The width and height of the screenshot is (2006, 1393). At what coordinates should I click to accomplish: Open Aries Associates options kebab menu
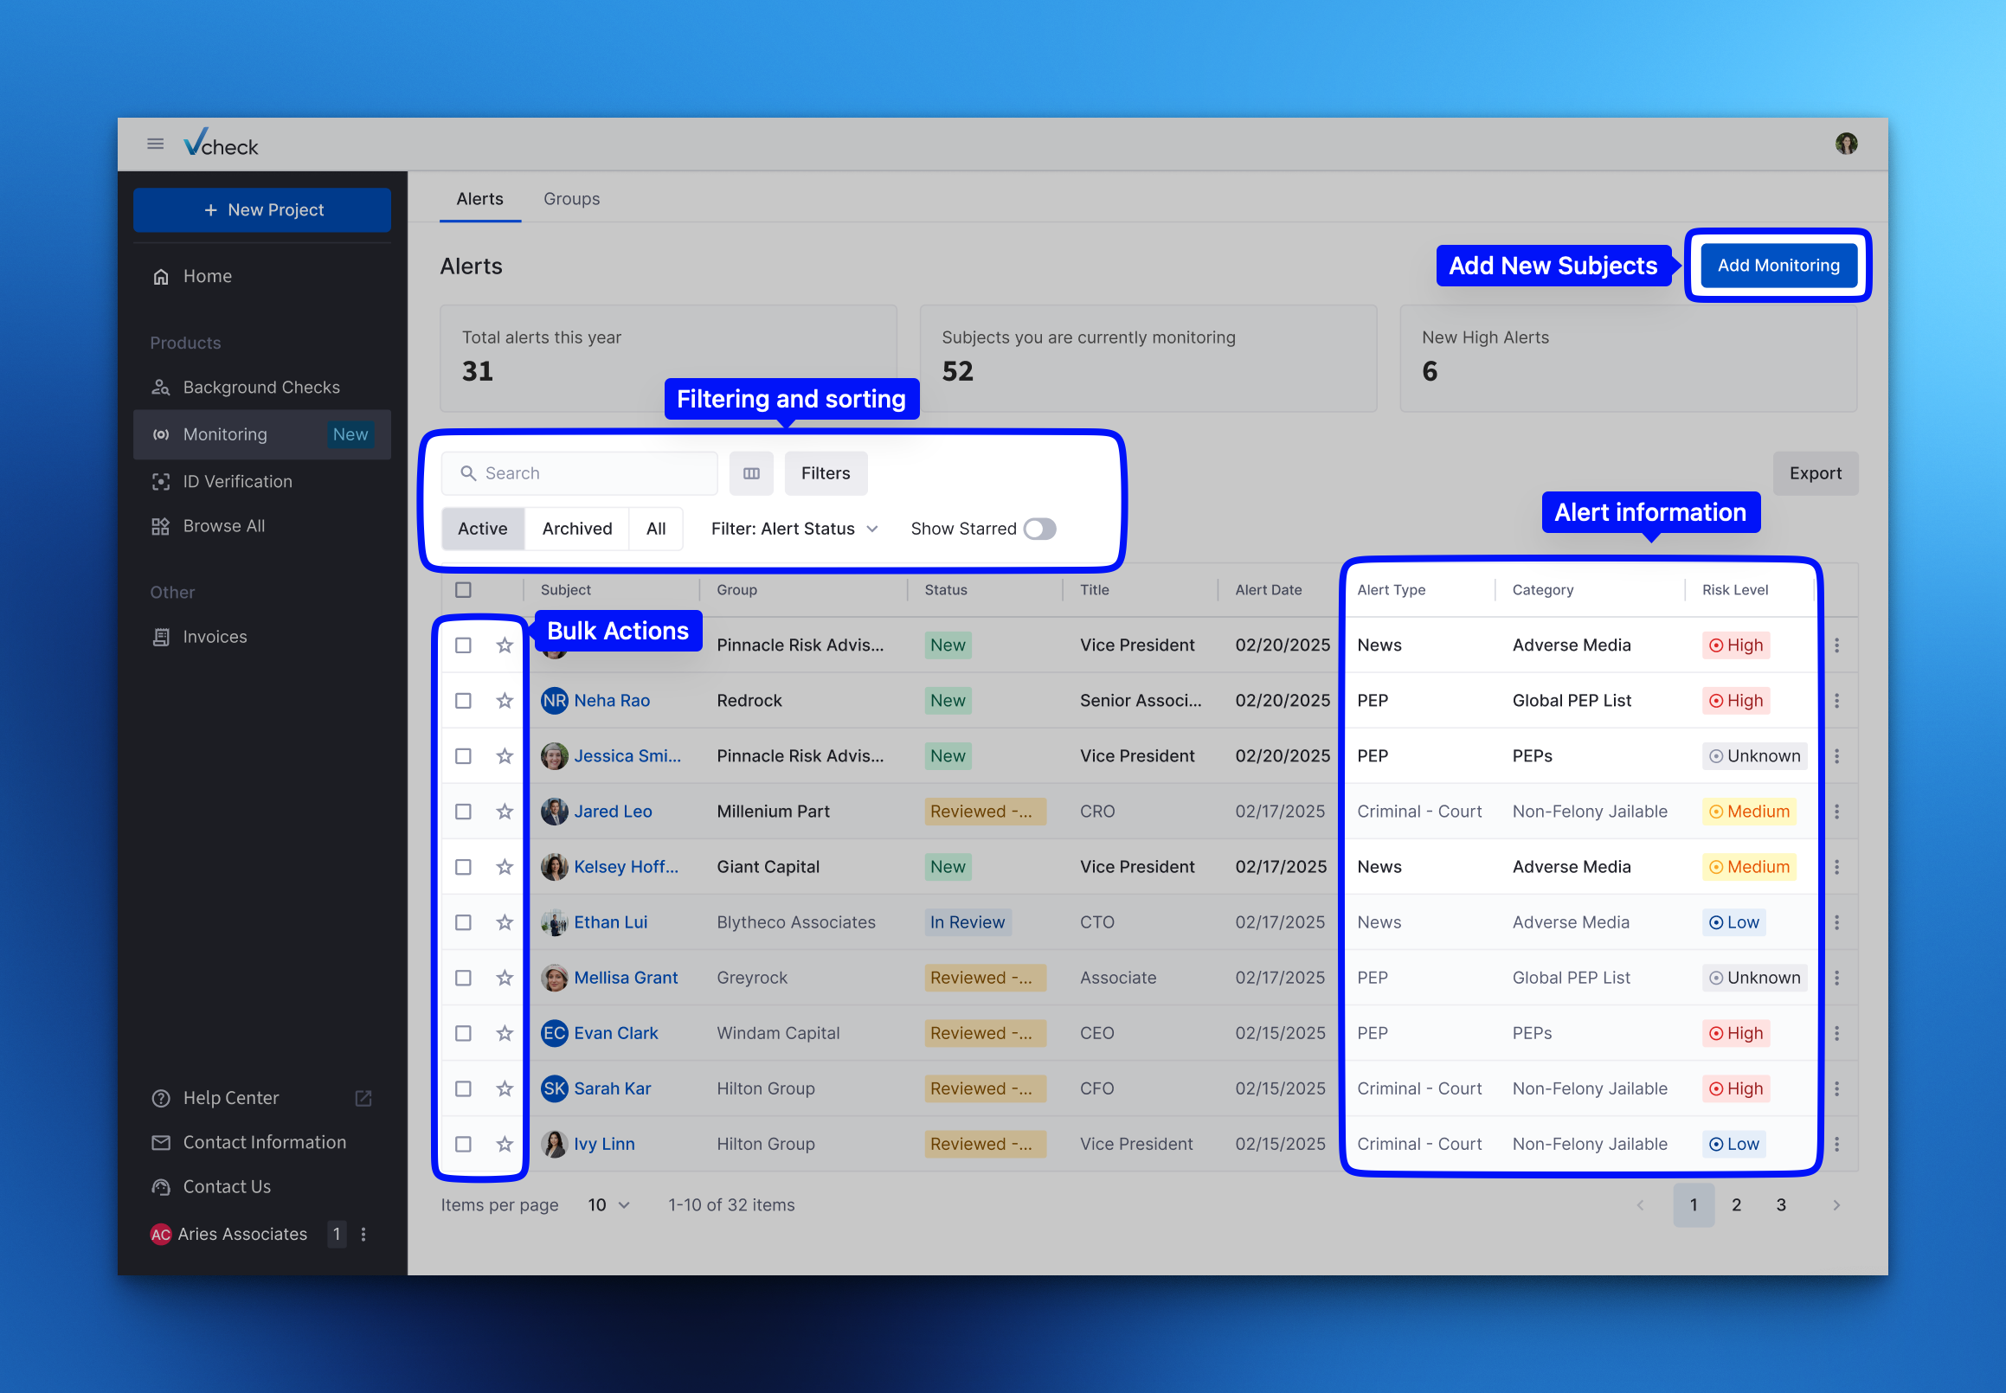[x=364, y=1234]
